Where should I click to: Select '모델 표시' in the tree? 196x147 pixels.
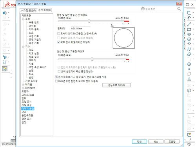(27, 102)
